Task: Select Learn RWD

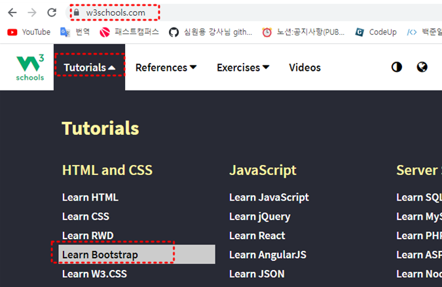Action: coord(88,236)
